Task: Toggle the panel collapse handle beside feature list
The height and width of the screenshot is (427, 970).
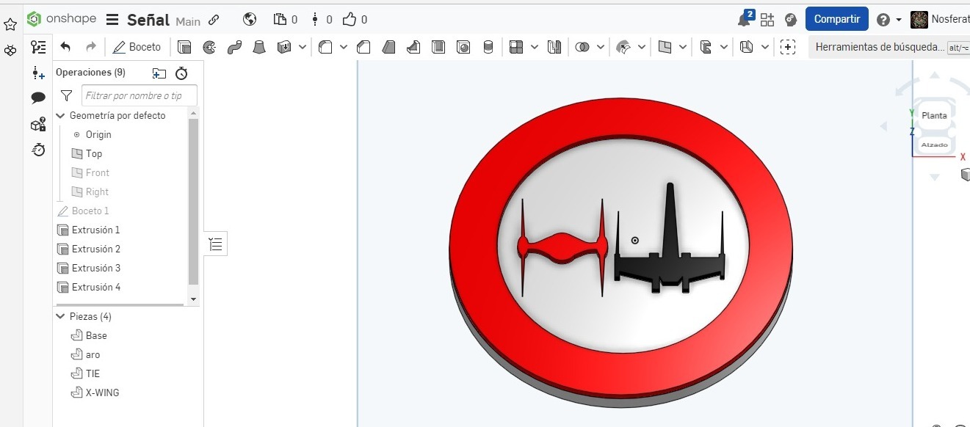Action: pos(215,244)
